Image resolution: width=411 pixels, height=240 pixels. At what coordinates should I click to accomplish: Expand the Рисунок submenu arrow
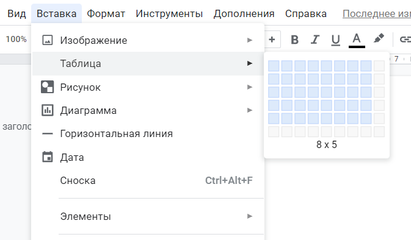click(x=250, y=87)
